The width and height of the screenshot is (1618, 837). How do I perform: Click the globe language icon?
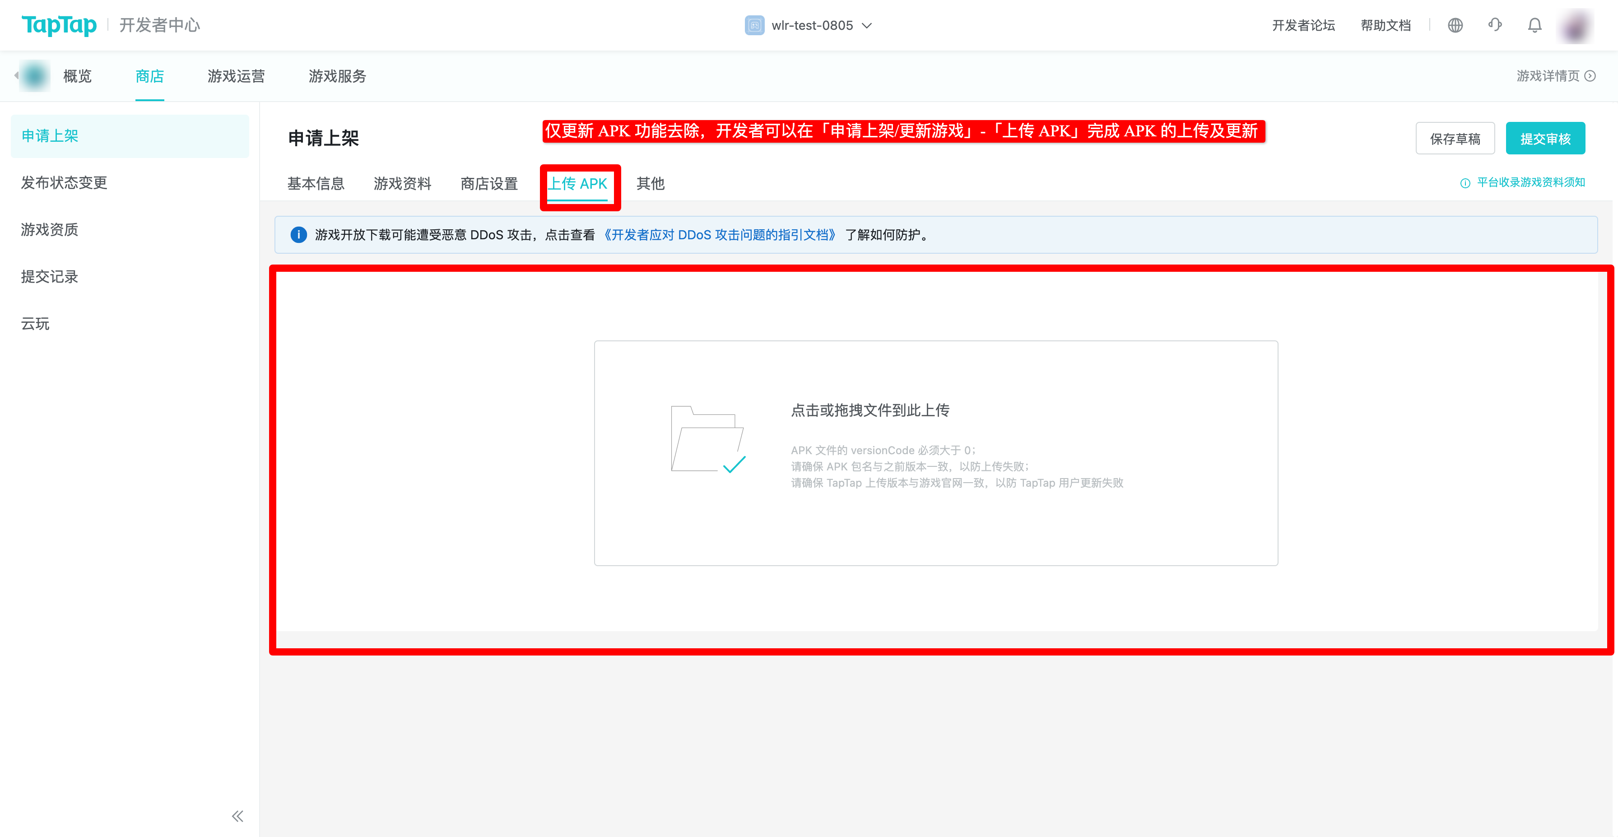[1455, 25]
